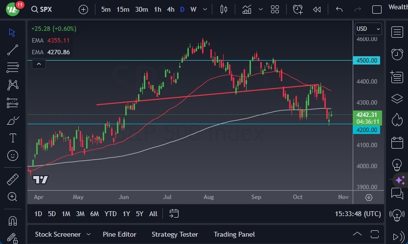Switch to the Pine Editor tab
The width and height of the screenshot is (408, 244).
pyautogui.click(x=119, y=234)
